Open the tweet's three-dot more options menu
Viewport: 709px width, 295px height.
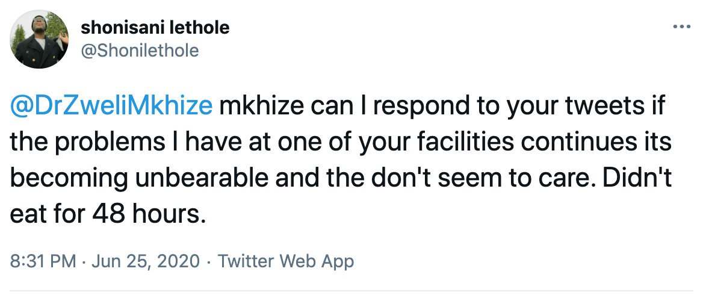(x=682, y=28)
